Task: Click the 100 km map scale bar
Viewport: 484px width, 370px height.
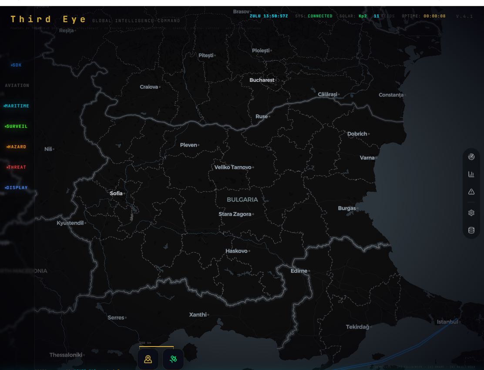Action: pos(156,345)
